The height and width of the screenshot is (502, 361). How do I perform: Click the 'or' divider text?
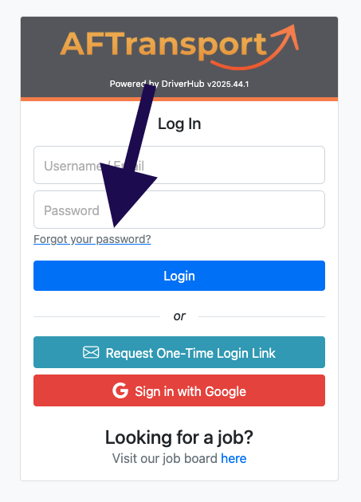pyautogui.click(x=179, y=316)
